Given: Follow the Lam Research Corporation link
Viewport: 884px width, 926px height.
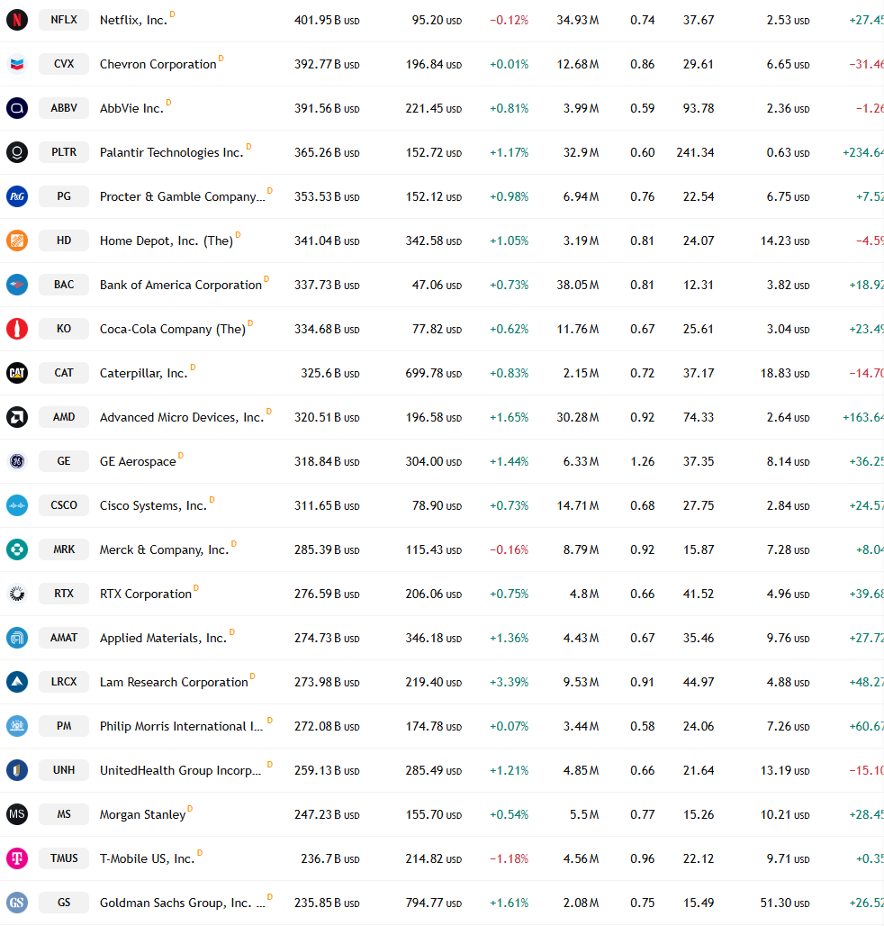Looking at the screenshot, I should point(174,682).
